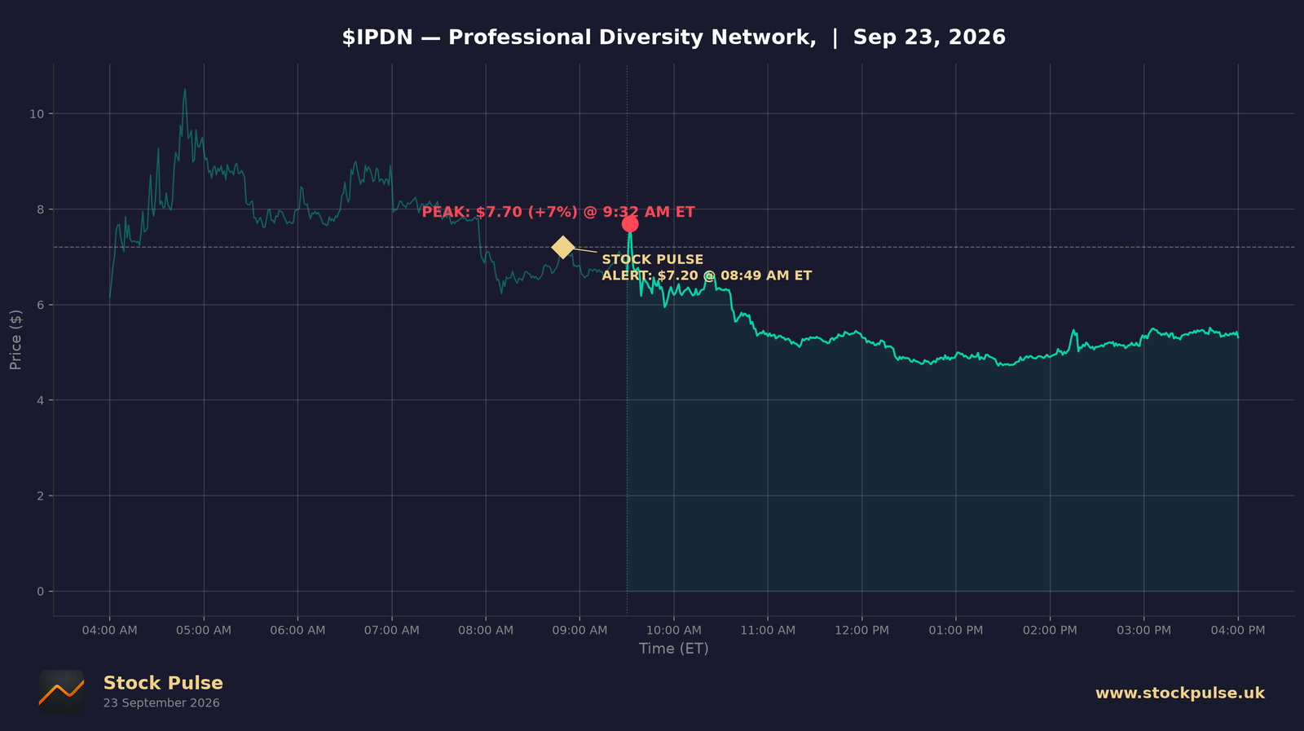Click the price axis value 4

tap(41, 400)
